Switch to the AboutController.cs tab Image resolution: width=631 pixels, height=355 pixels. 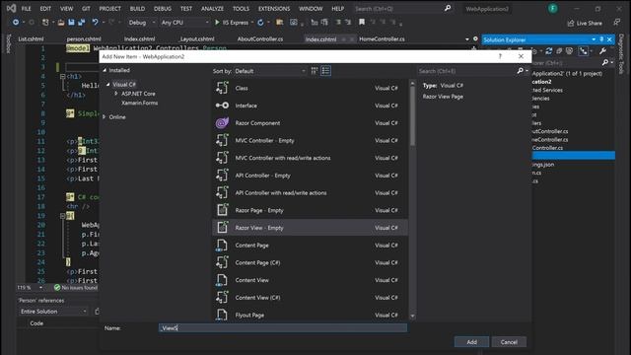(x=260, y=39)
